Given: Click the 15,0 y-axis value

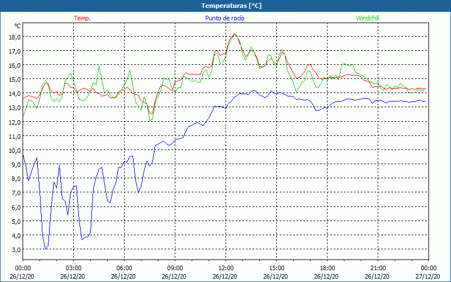Looking at the screenshot, I should [15, 80].
